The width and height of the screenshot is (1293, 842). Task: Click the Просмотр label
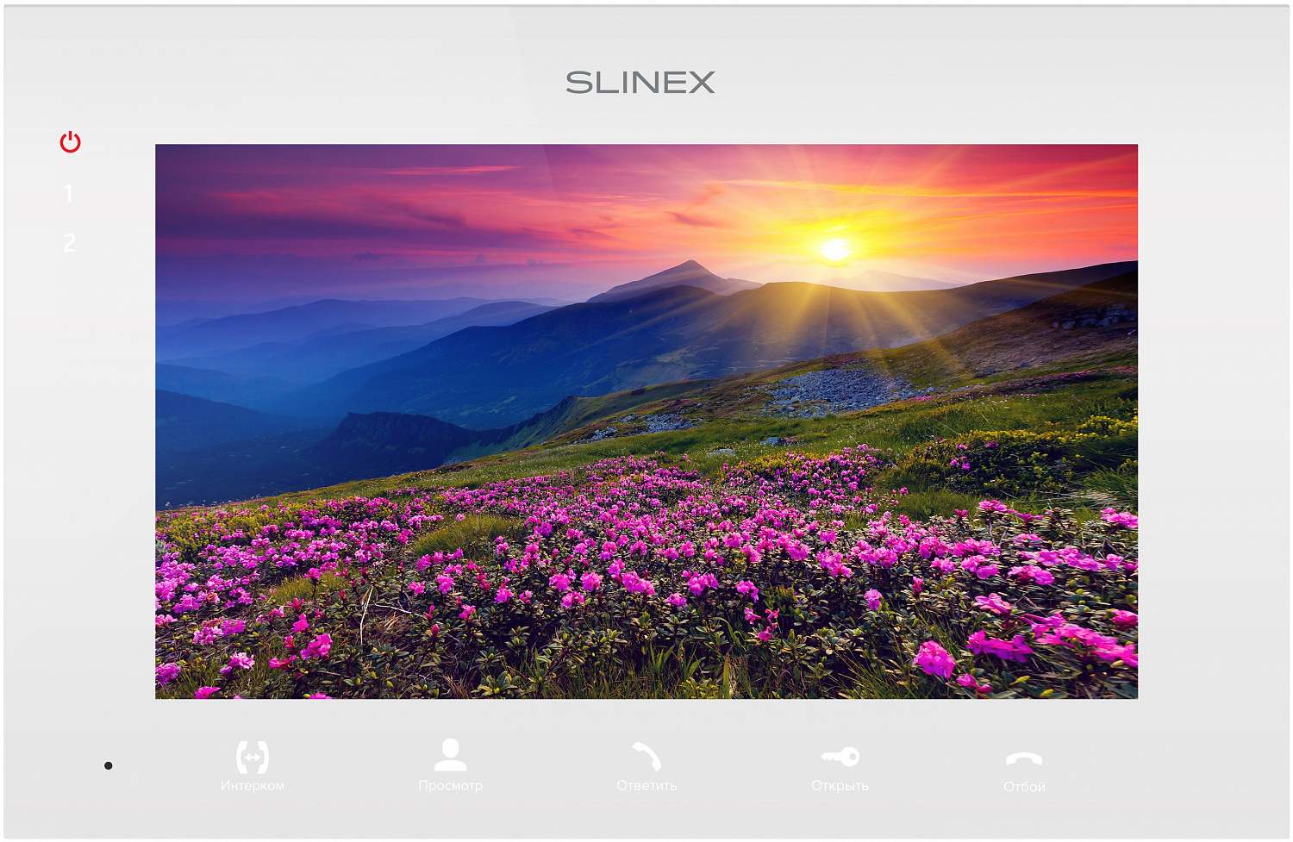point(451,786)
